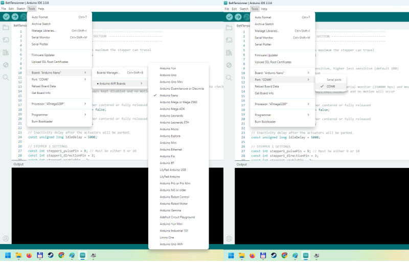This screenshot has width=409, height=266.
Task: Open the File menu in left window
Action: (4, 9)
